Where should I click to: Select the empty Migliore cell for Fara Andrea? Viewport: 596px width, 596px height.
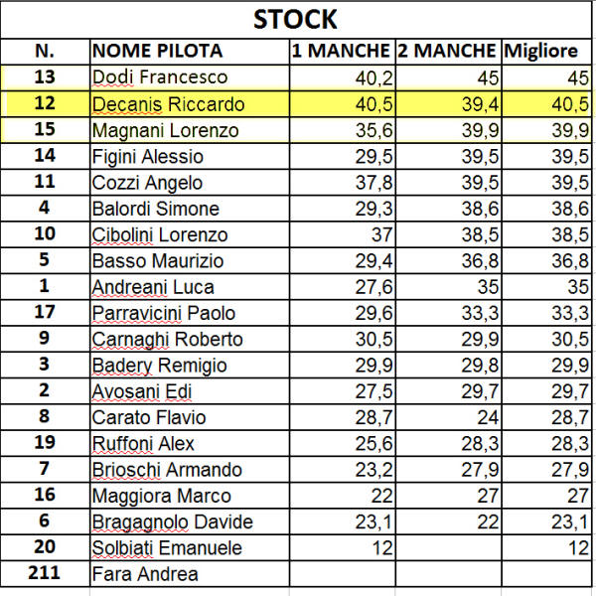545,573
